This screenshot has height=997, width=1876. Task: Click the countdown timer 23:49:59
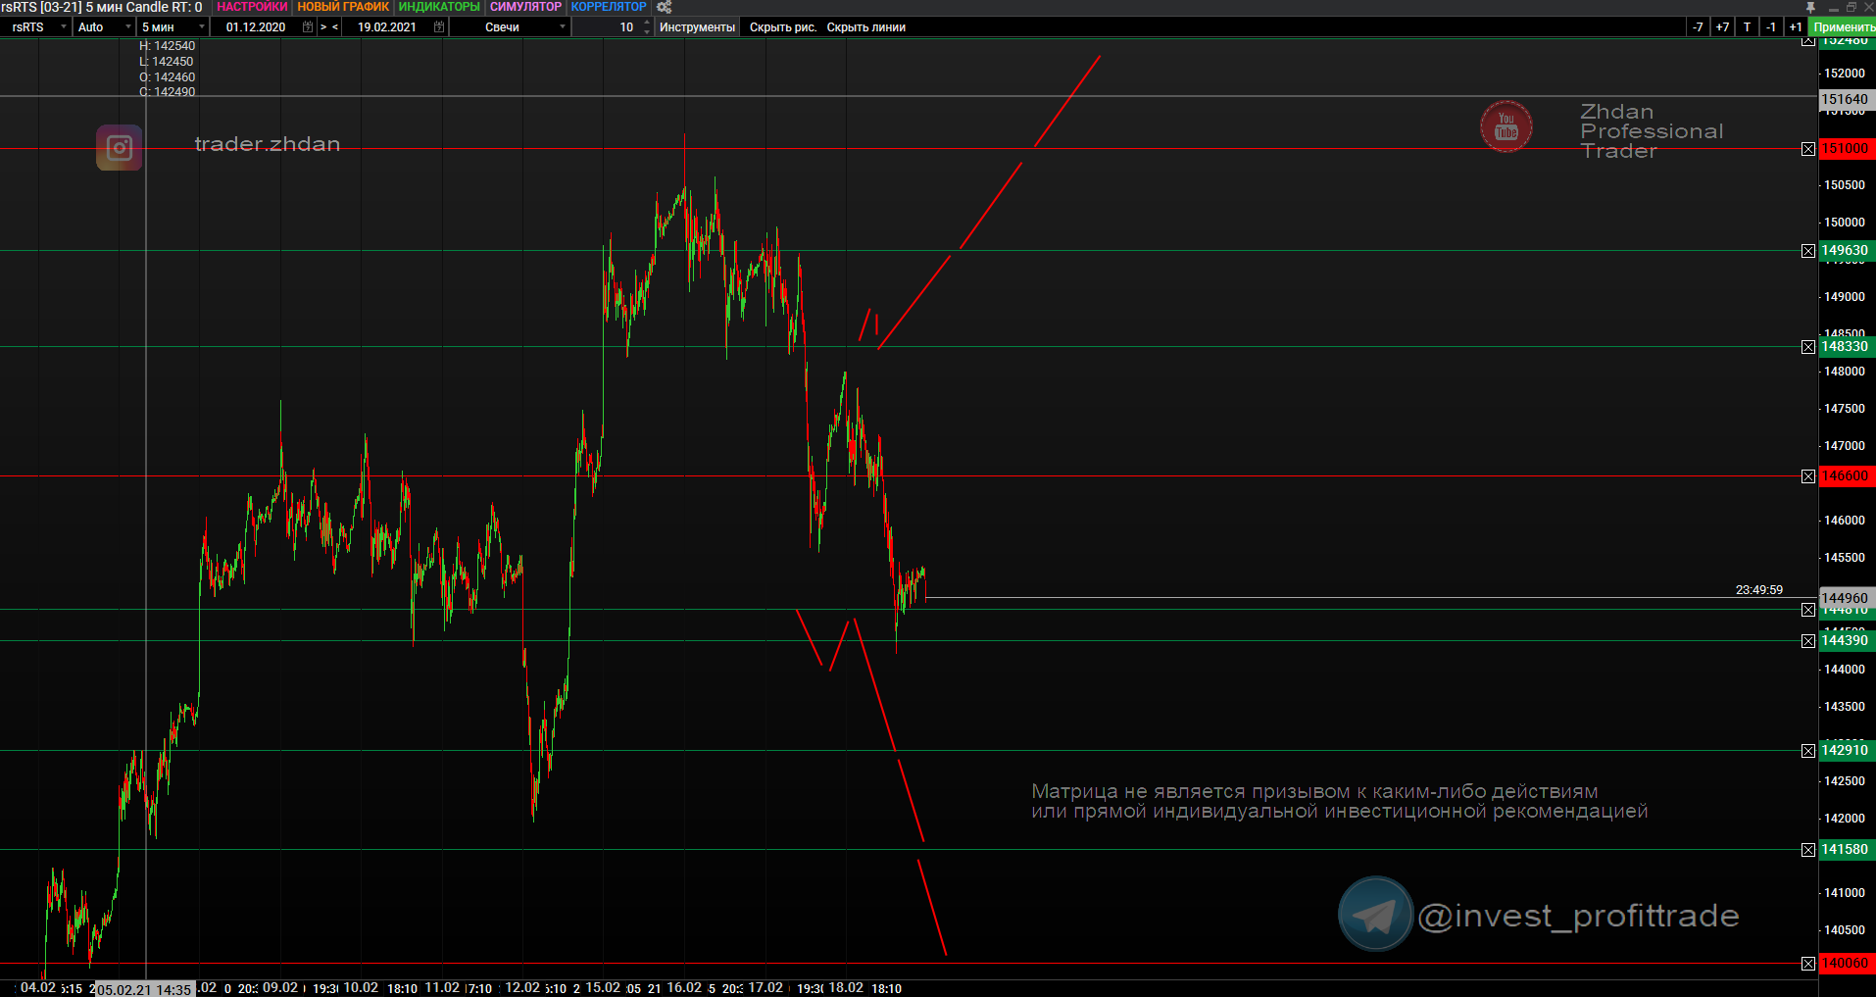pyautogui.click(x=1759, y=590)
